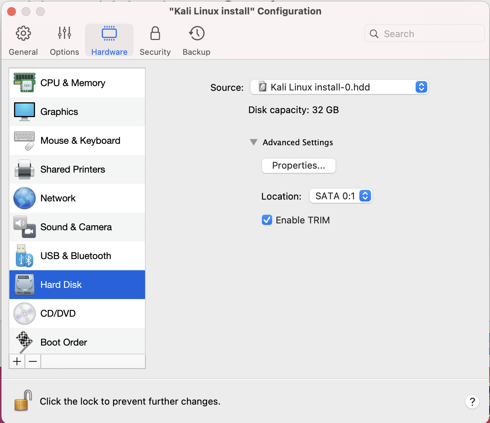The height and width of the screenshot is (423, 490).
Task: Collapse the Advanced Settings disclosure triangle
Action: tap(254, 142)
